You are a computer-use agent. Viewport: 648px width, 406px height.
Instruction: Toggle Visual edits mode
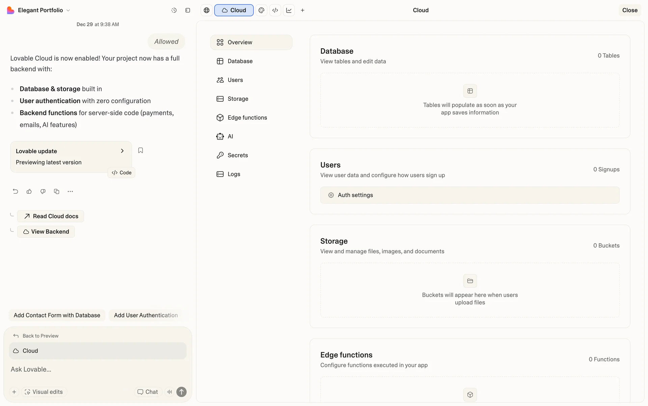44,392
